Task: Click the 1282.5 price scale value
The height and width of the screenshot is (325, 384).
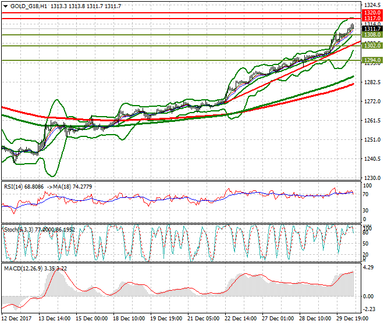Action: pyautogui.click(x=372, y=82)
